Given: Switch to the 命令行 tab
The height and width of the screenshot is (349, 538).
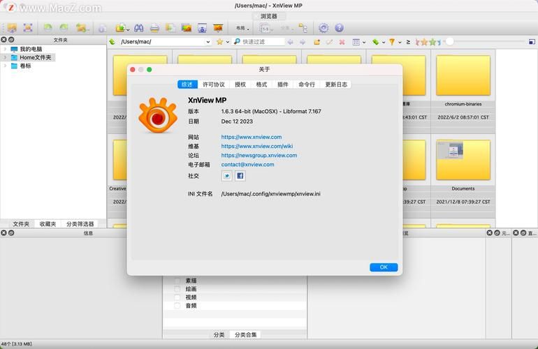Looking at the screenshot, I should pos(307,84).
